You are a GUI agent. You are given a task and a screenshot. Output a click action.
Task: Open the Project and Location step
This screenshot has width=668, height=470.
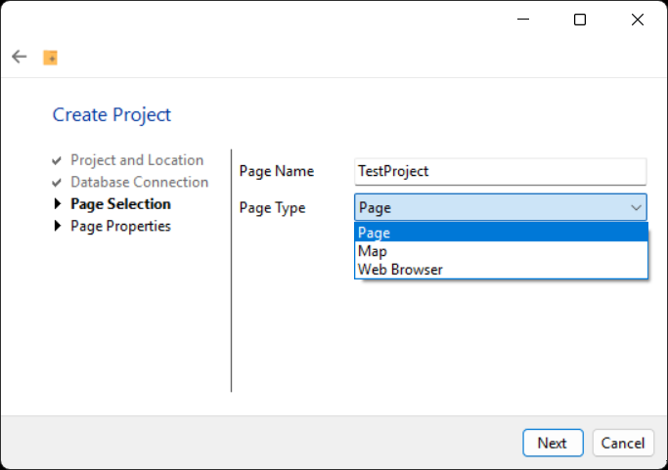137,160
